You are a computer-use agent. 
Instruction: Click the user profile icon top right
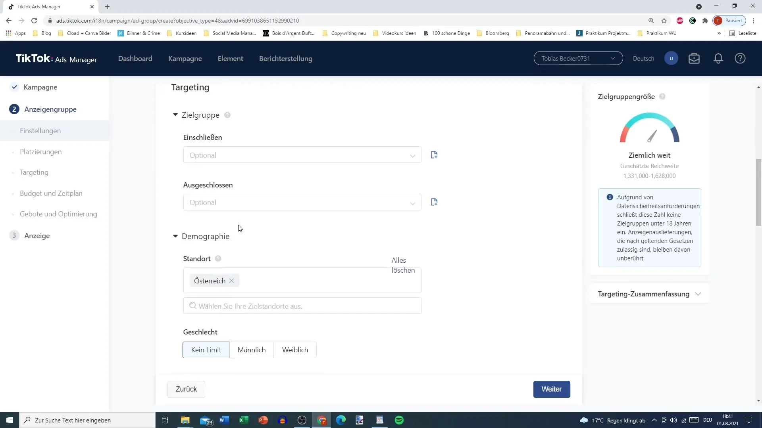(672, 58)
